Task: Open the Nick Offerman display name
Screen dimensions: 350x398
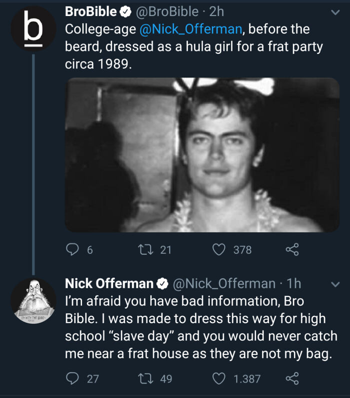Action: coord(109,283)
